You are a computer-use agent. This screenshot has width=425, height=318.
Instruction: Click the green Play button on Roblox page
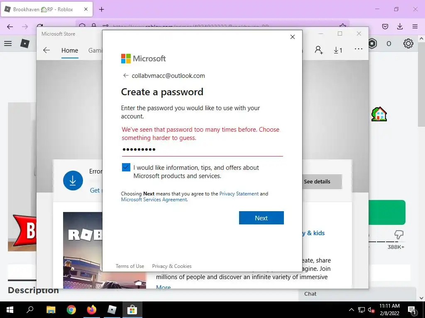pos(387,212)
